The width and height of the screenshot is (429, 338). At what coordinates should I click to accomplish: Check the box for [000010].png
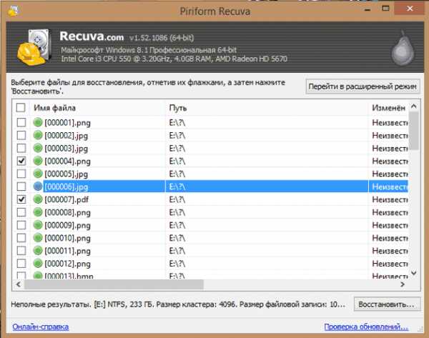pyautogui.click(x=21, y=238)
